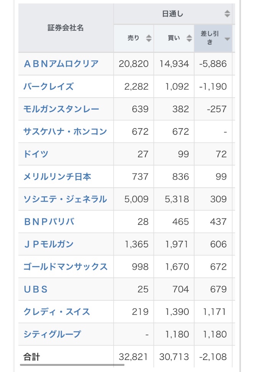Open メリルリンチ日本 company link

tap(57, 177)
